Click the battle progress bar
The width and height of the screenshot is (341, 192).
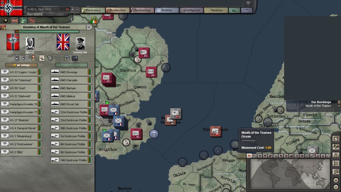(47, 31)
